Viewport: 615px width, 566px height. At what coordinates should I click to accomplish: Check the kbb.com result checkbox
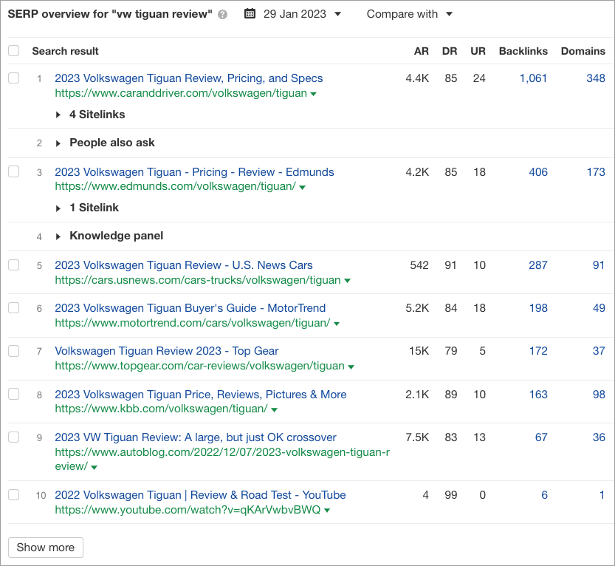click(14, 394)
